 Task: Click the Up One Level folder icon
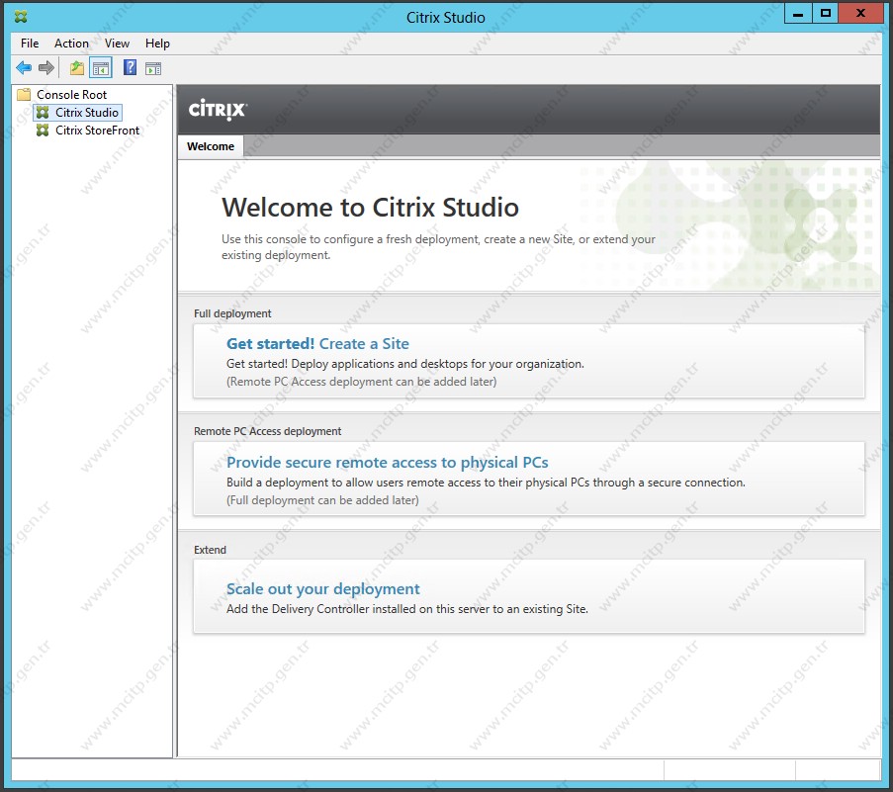tap(76, 68)
